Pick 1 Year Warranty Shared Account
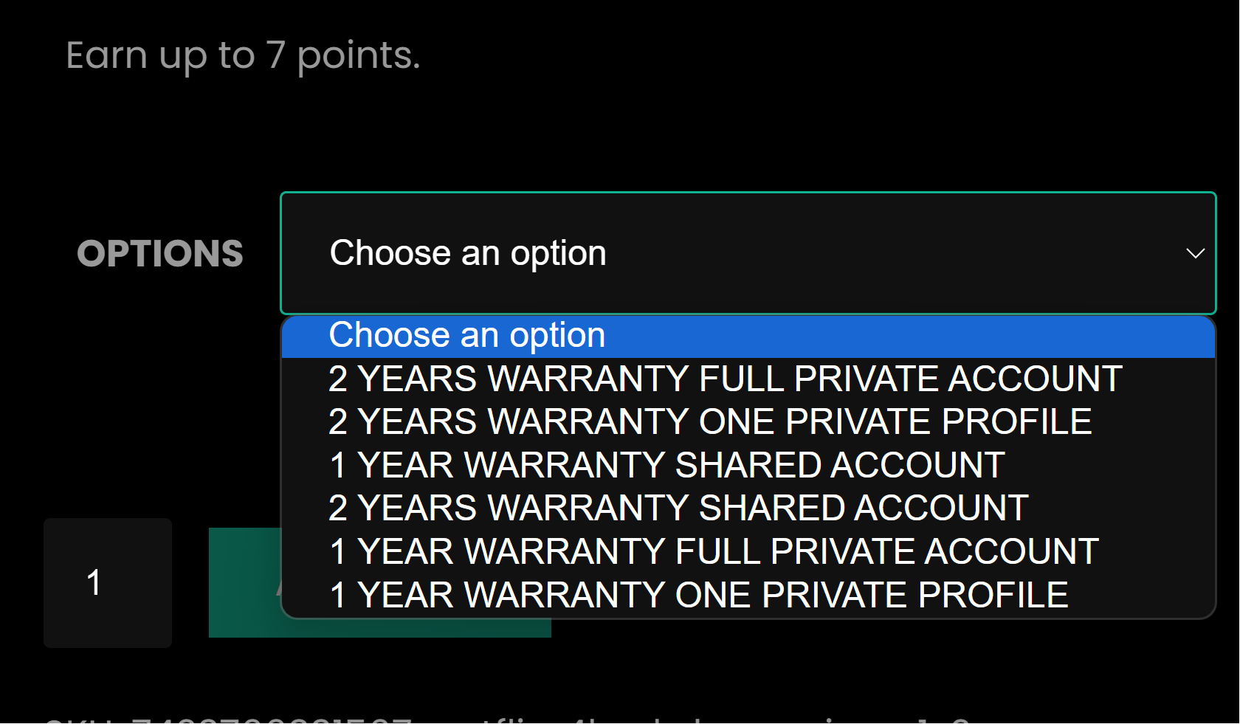Screen dimensions: 1240x724 click(x=666, y=466)
